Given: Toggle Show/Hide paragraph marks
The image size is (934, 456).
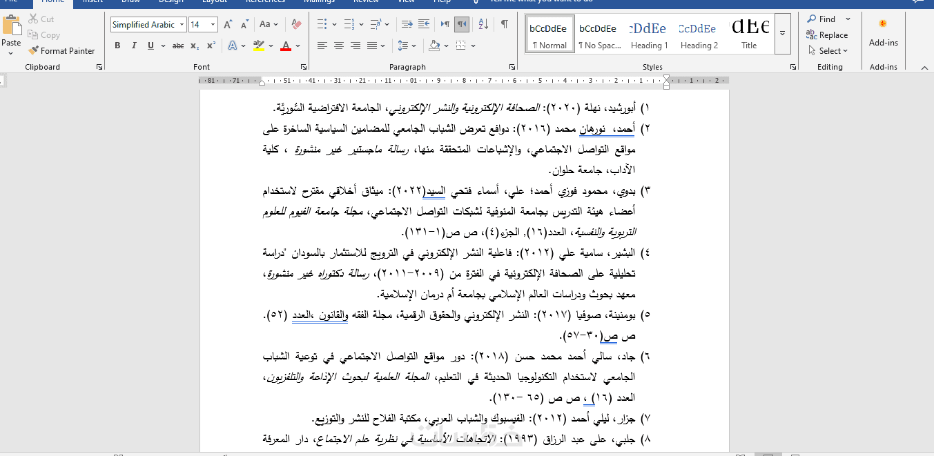Looking at the screenshot, I should point(505,25).
